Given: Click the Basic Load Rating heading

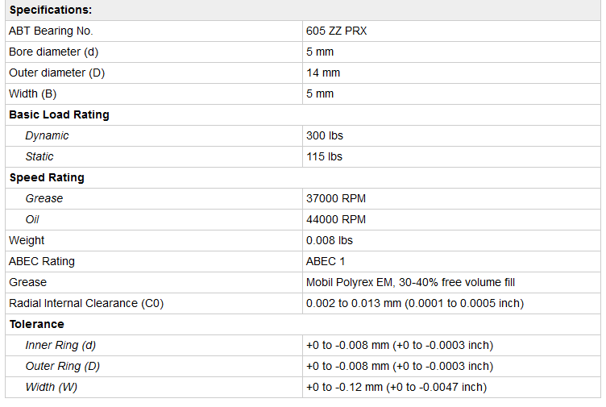Looking at the screenshot, I should [59, 115].
